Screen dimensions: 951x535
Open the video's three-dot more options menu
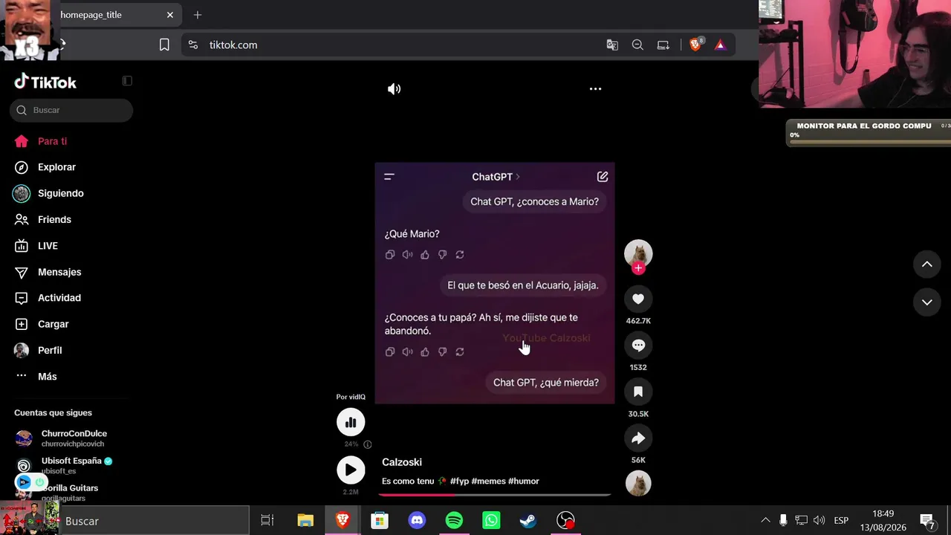(x=595, y=89)
